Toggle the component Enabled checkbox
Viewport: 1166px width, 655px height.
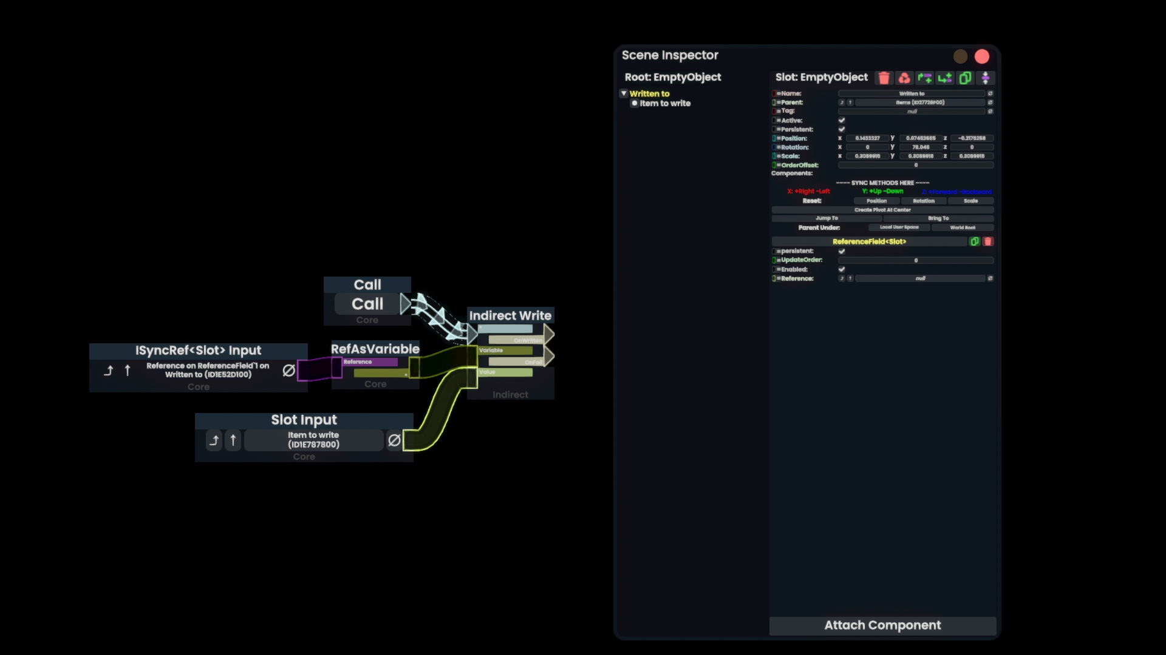coord(842,269)
